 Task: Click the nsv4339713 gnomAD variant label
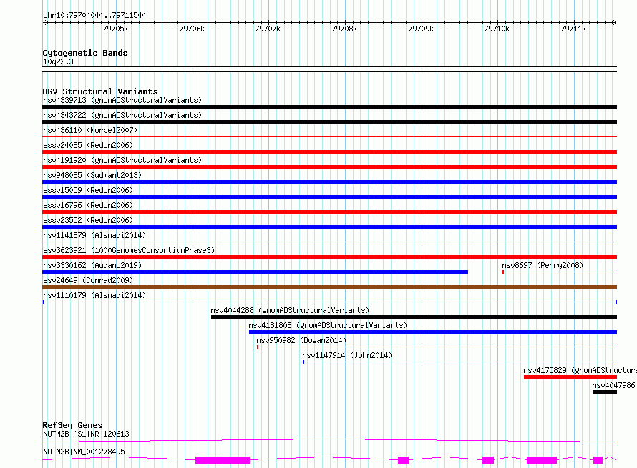[x=122, y=100]
